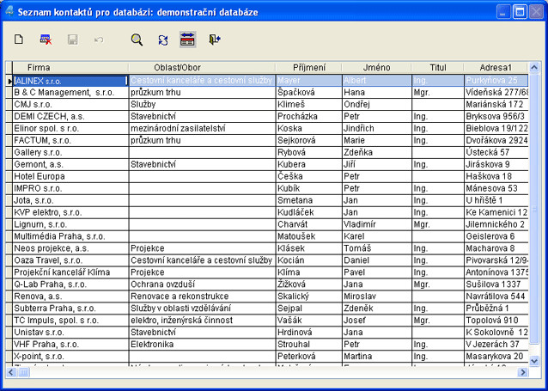Viewport: 548px width, 391px height.
Task: Click the Jméno column header
Action: coord(377,68)
